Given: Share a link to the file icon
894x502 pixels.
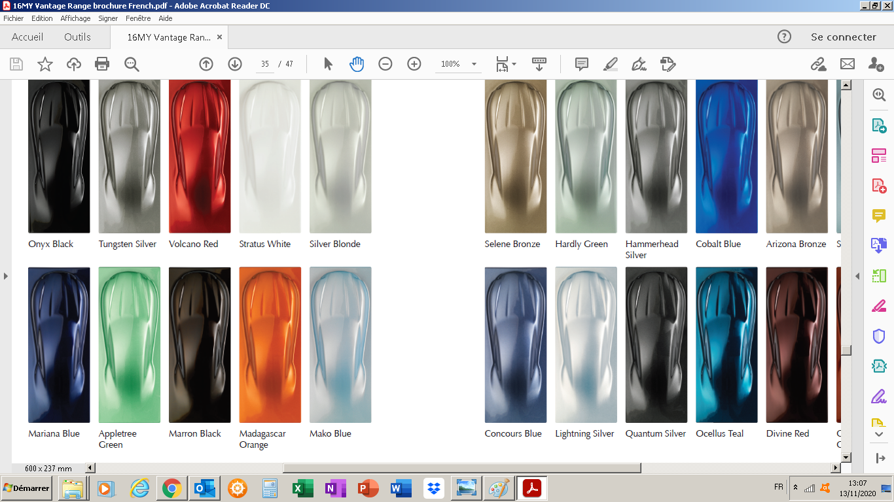Looking at the screenshot, I should (818, 64).
